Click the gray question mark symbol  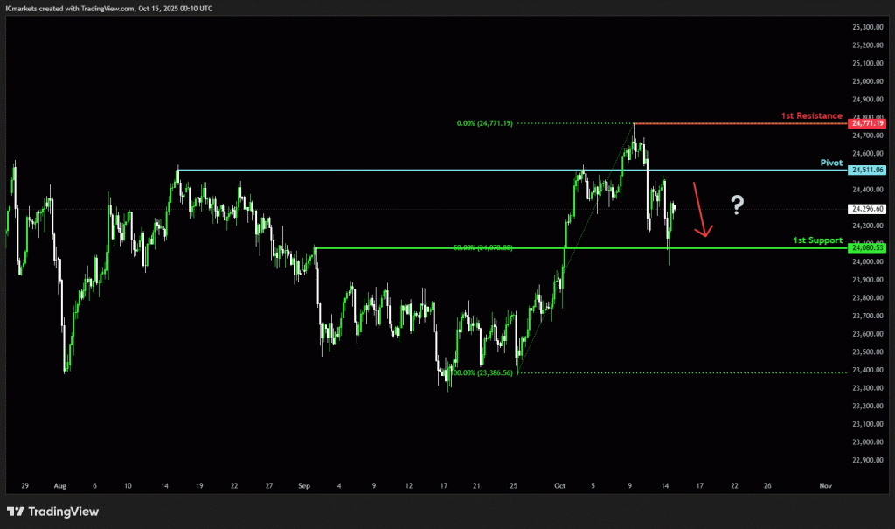point(738,205)
